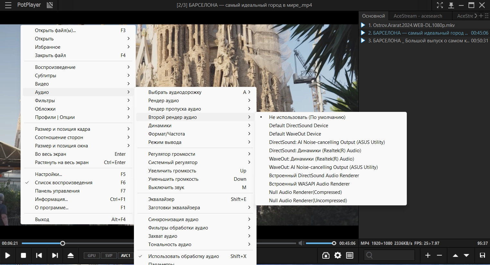This screenshot has height=265, width=490.
Task: Toggle the GPU button in the control bar
Action: click(x=92, y=255)
